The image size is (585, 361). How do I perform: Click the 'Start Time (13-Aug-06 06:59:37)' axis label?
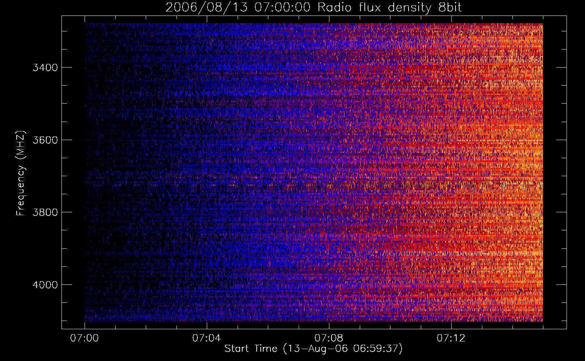point(313,348)
